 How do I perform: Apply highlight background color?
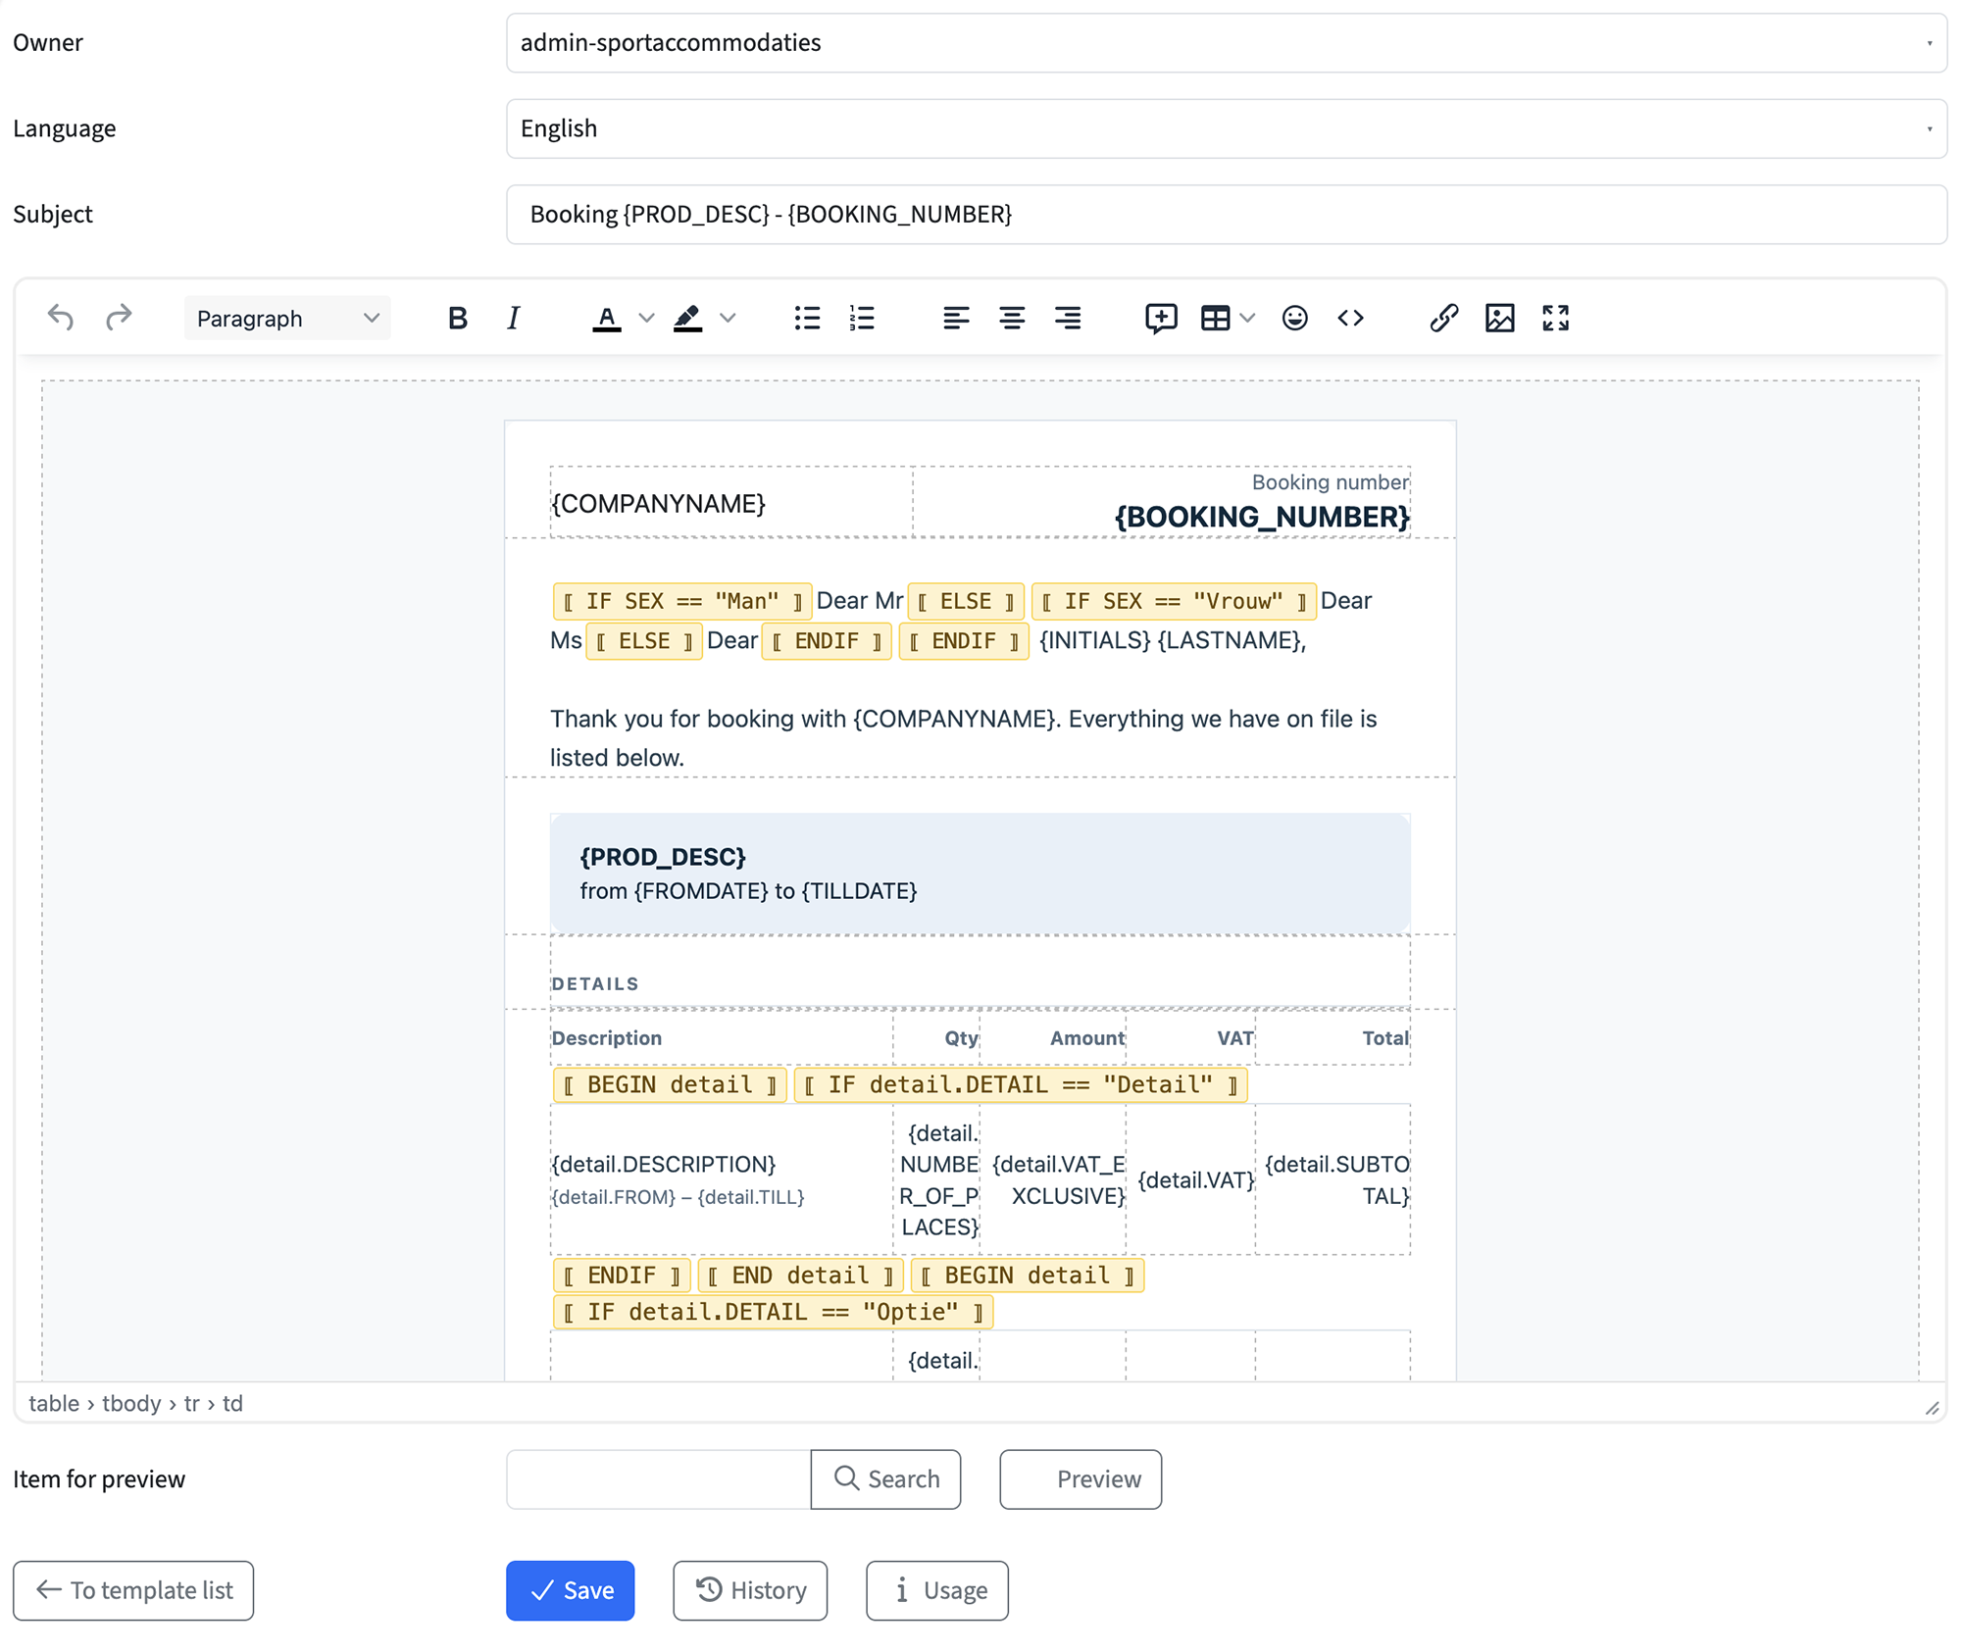click(688, 318)
